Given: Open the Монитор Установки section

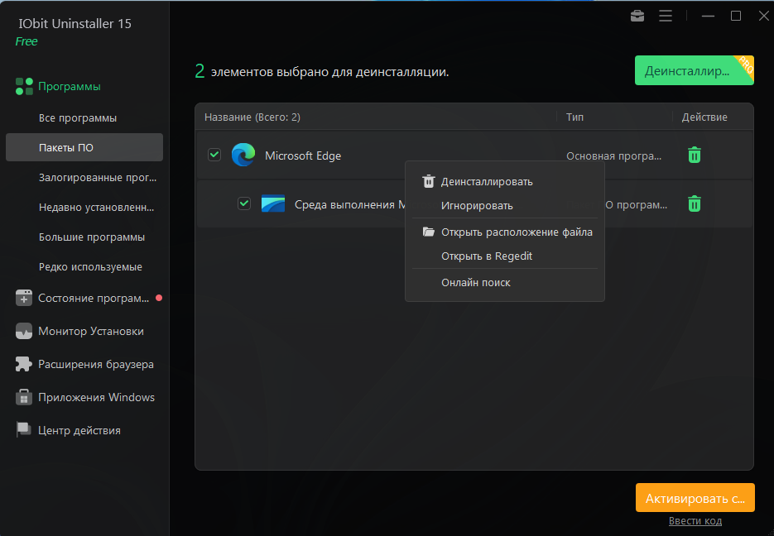Looking at the screenshot, I should click(91, 331).
